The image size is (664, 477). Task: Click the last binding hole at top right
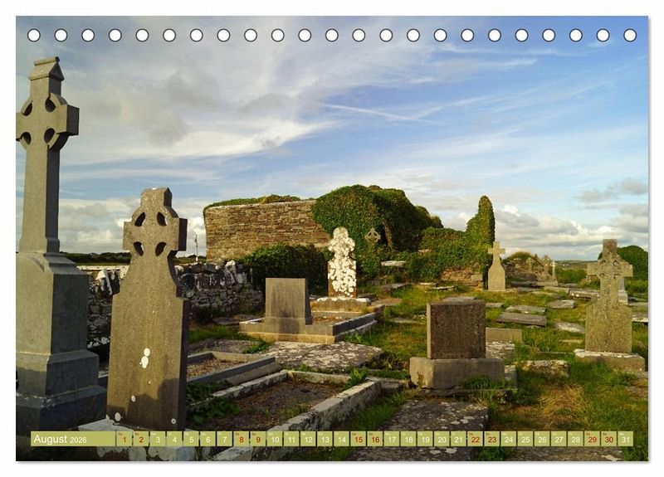tap(630, 36)
